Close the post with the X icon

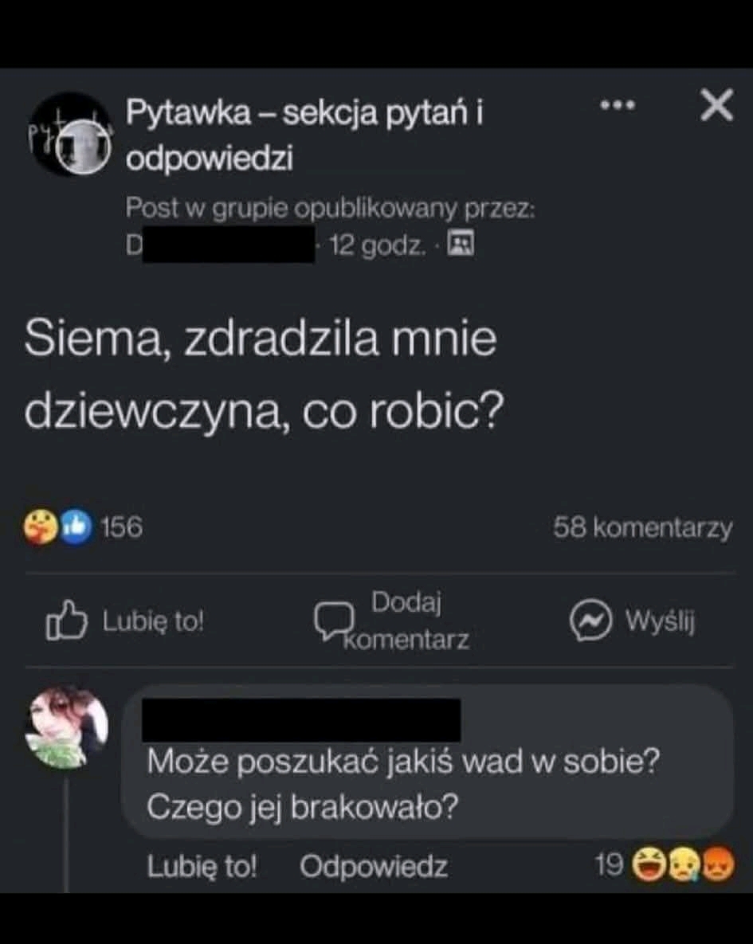(x=717, y=105)
